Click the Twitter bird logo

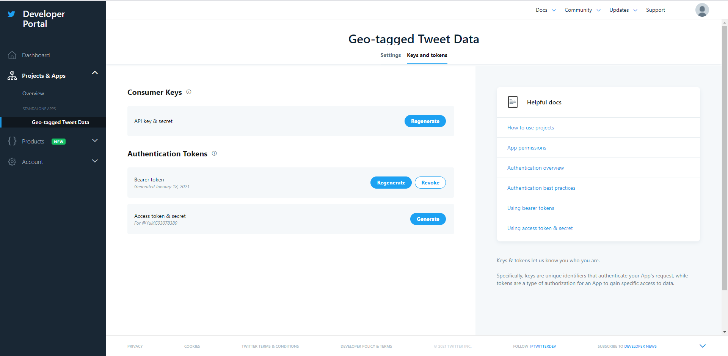[12, 14]
